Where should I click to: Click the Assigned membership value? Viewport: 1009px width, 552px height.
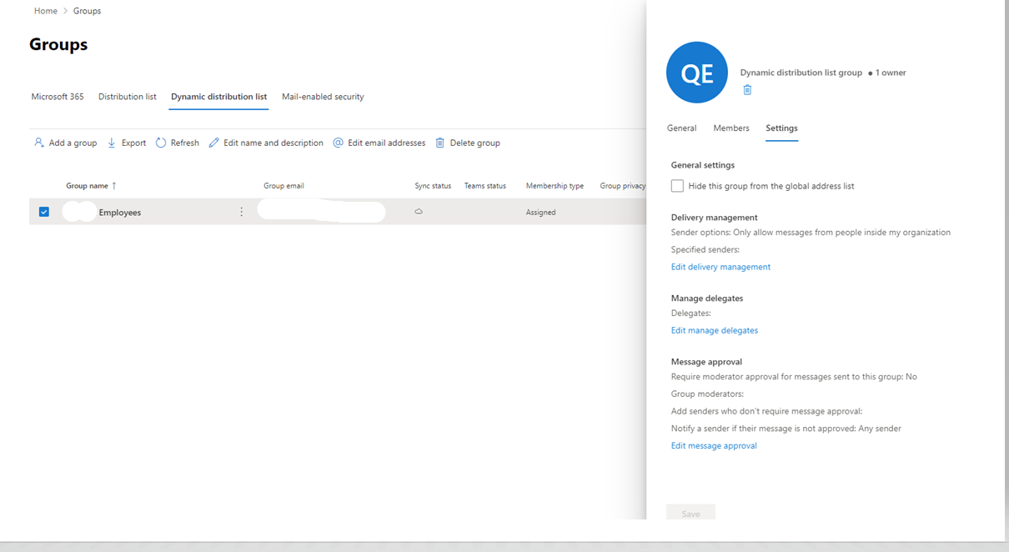click(540, 213)
